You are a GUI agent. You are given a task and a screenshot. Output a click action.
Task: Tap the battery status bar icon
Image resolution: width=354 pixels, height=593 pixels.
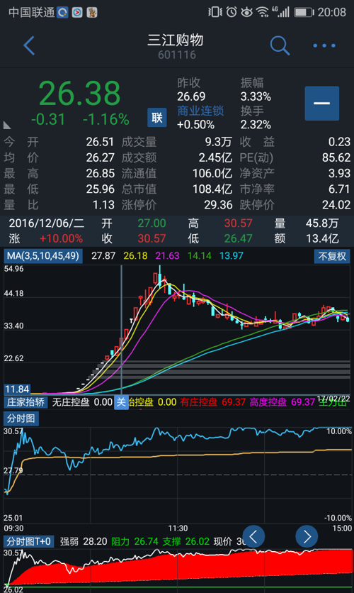click(304, 13)
